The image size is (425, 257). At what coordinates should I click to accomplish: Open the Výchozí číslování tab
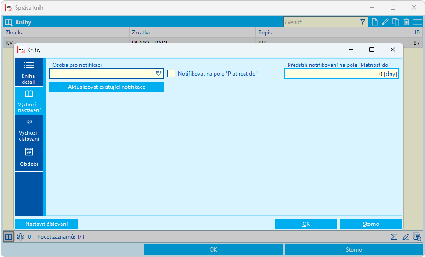click(x=29, y=129)
